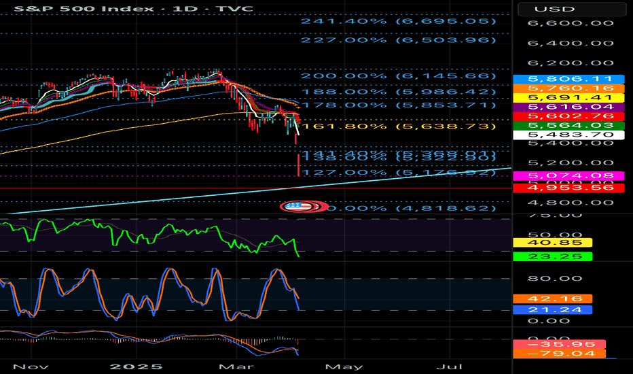633x374 pixels.
Task: Click the white 5,483.70 price label
Action: point(568,135)
